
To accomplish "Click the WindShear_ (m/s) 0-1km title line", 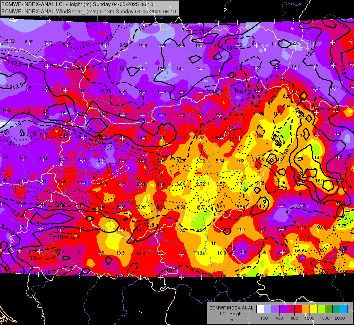I will click(x=89, y=12).
